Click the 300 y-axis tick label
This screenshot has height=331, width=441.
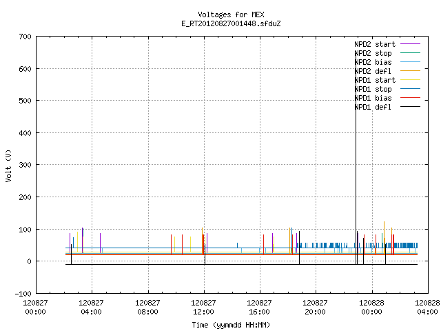click(x=25, y=165)
